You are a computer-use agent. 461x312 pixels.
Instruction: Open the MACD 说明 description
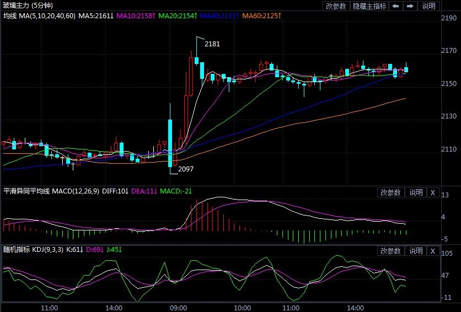(x=416, y=192)
